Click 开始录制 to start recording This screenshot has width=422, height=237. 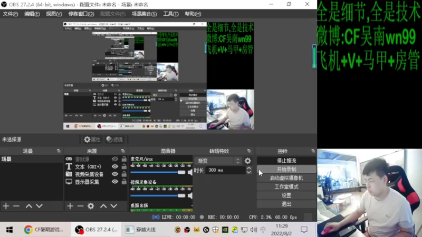coord(286,169)
